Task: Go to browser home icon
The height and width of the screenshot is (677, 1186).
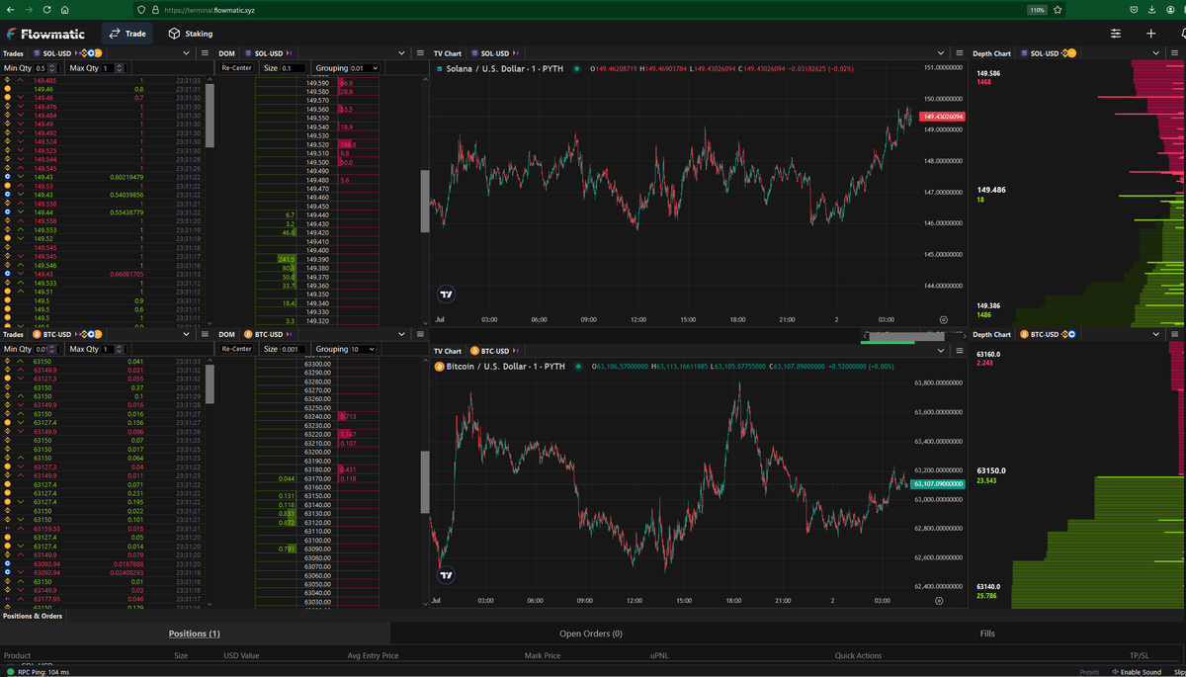Action: click(64, 9)
